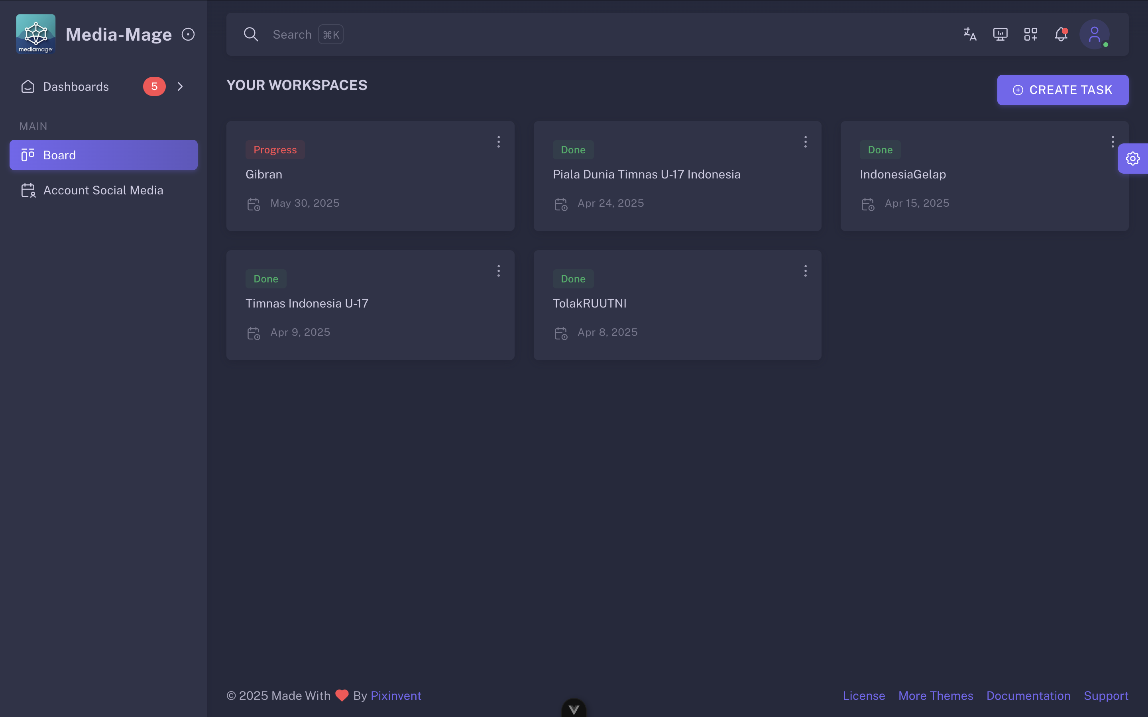Image resolution: width=1148 pixels, height=717 pixels.
Task: Open the shortcuts grid icon
Action: pos(1030,34)
